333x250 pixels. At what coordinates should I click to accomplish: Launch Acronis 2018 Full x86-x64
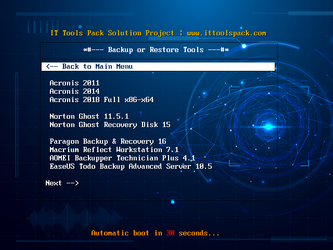click(101, 99)
